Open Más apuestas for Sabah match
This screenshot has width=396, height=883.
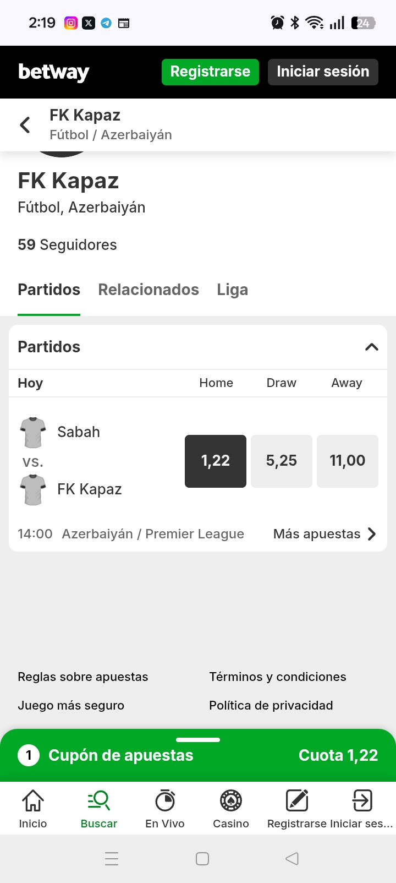[x=324, y=534]
